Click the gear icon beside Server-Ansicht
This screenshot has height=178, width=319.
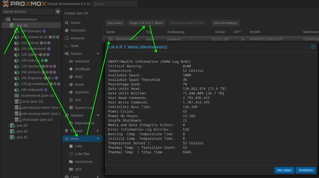click(58, 11)
